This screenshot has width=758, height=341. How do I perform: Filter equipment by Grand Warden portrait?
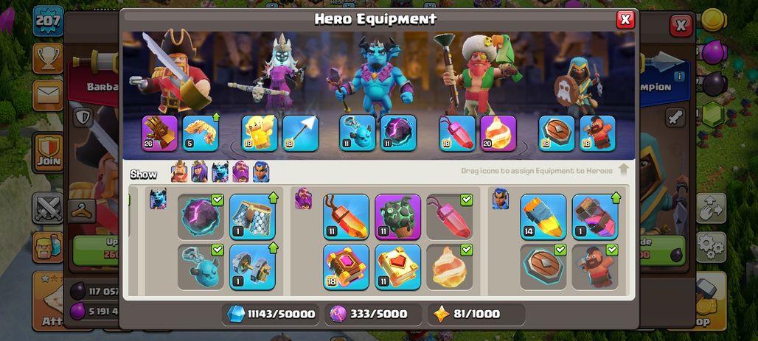click(240, 172)
